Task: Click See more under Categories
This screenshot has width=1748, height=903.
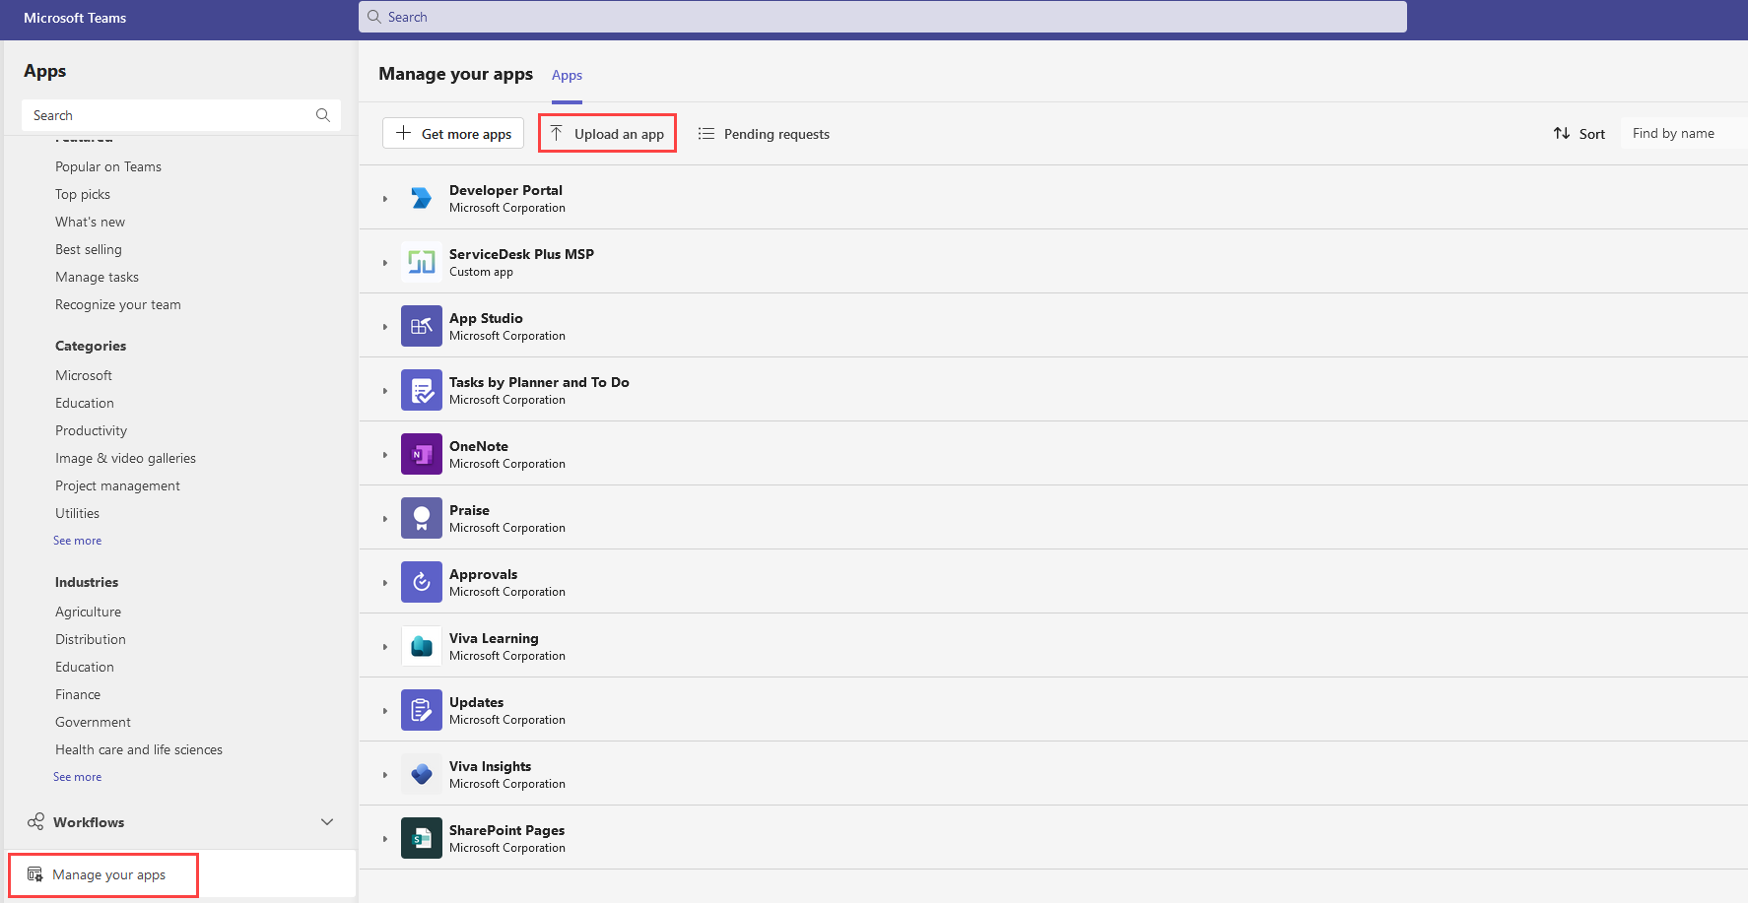Action: point(77,541)
